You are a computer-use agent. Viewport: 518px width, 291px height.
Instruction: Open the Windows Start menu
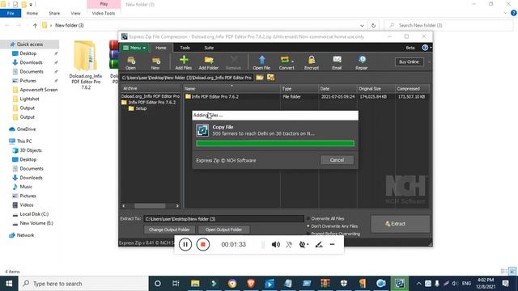tap(9, 284)
